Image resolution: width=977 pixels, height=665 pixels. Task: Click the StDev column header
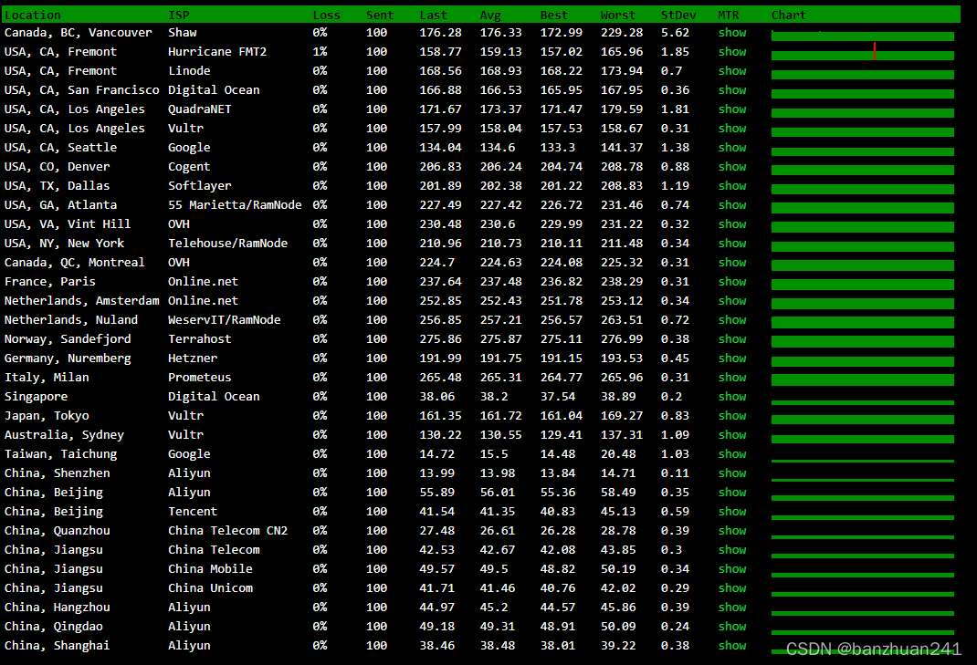point(678,15)
